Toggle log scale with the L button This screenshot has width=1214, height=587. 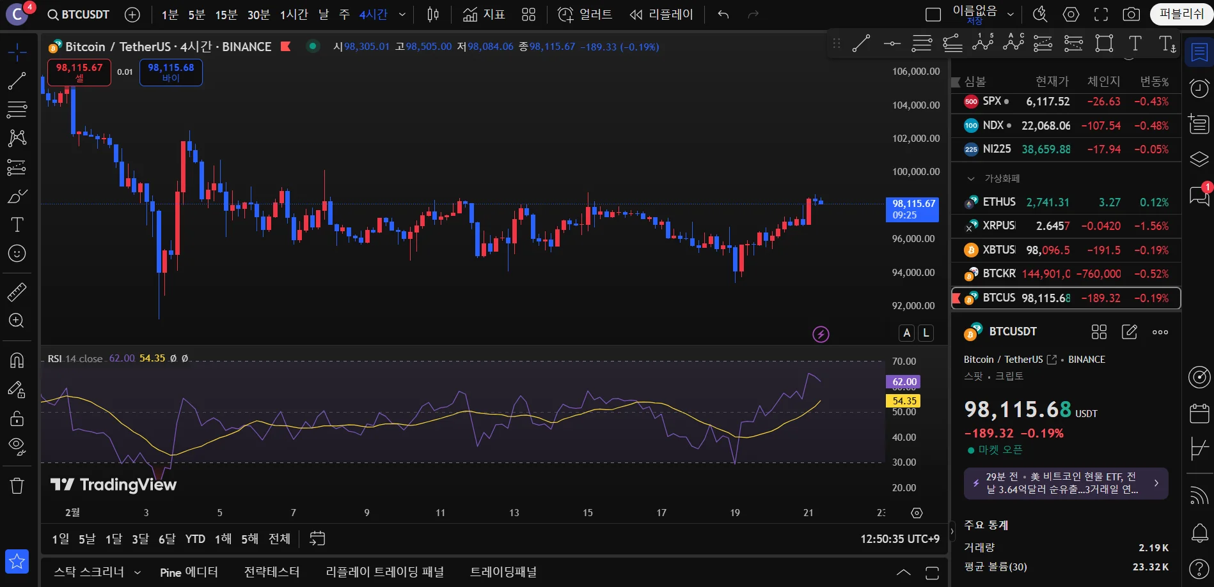click(926, 333)
